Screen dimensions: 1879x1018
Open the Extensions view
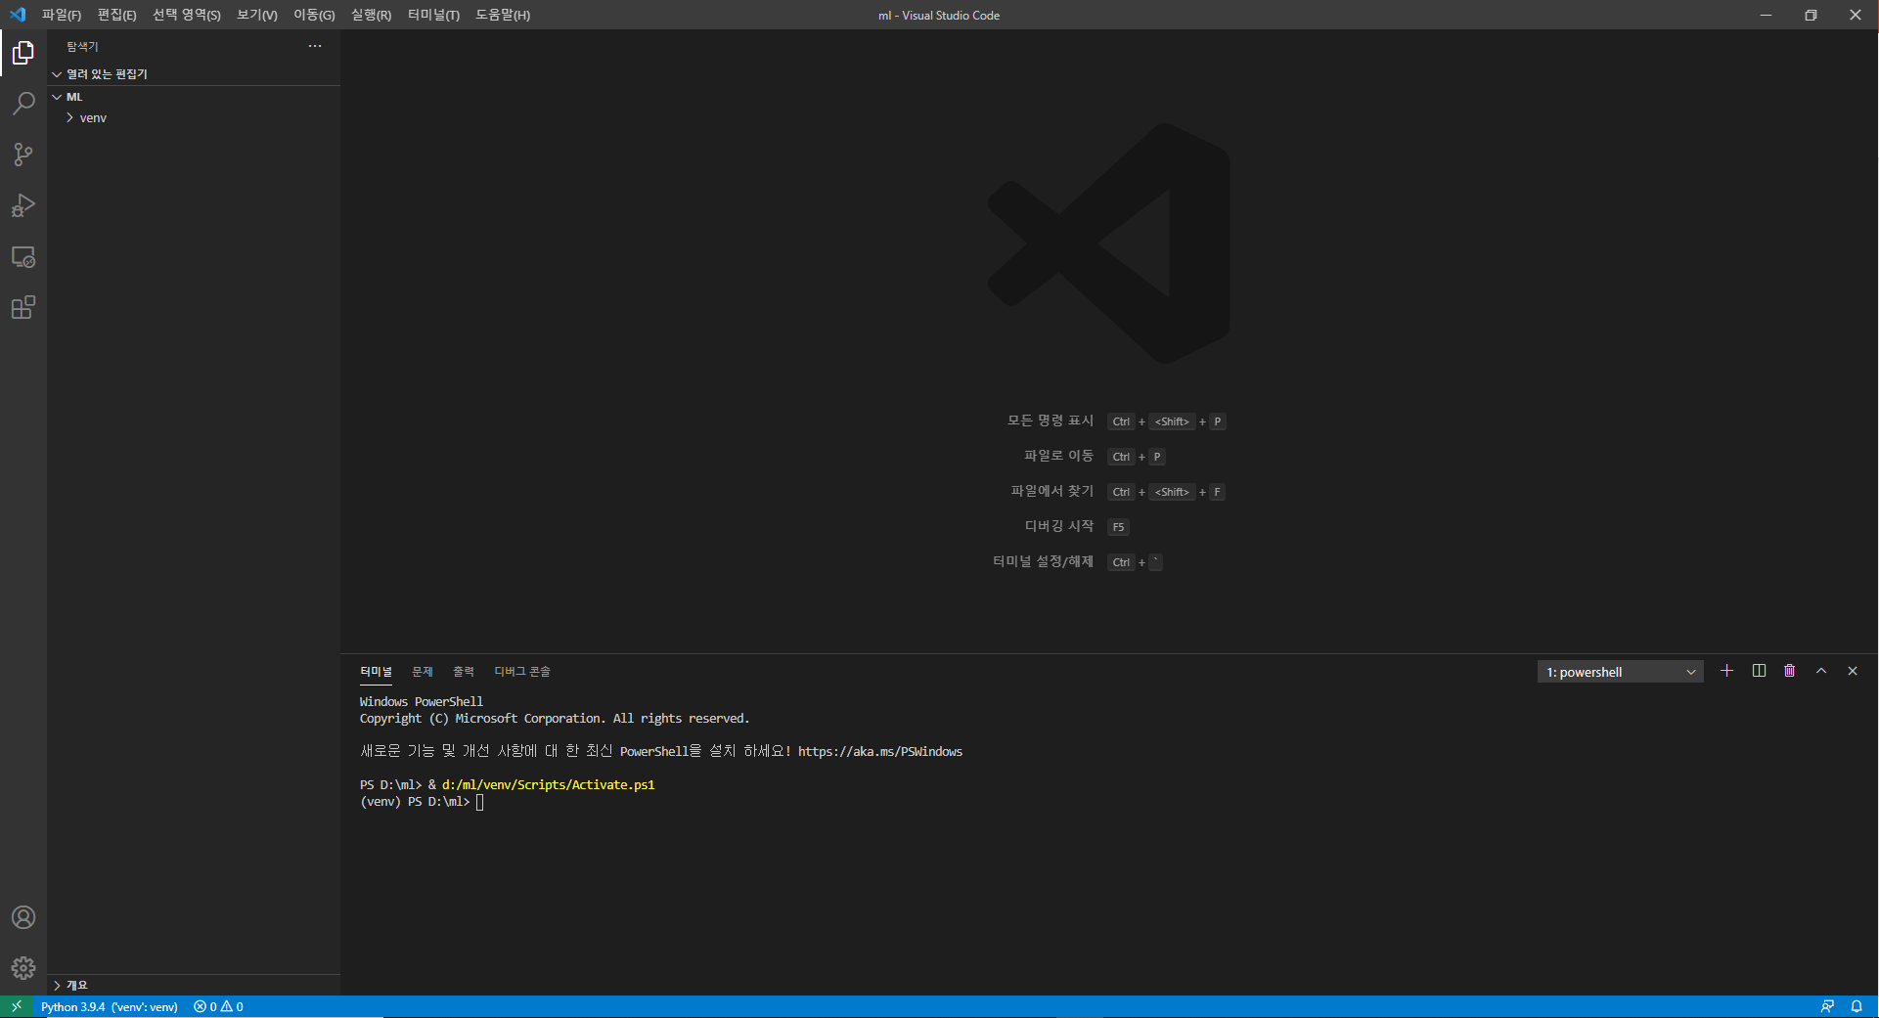(x=23, y=308)
